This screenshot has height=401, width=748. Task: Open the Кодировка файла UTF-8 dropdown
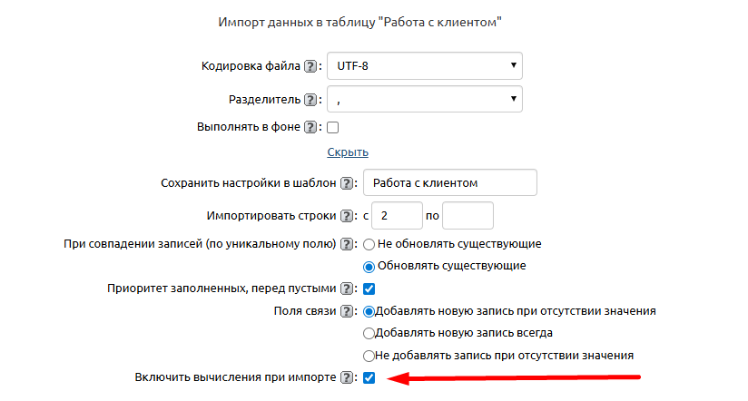pos(424,66)
